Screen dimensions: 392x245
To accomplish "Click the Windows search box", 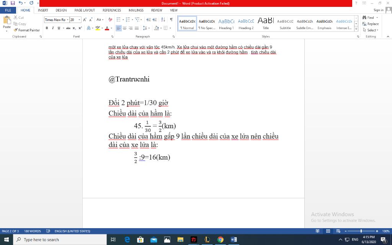I will coord(60,240).
